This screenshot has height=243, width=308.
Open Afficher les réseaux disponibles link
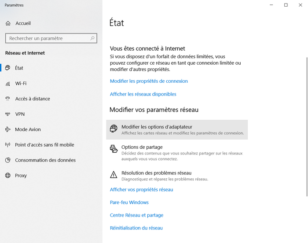[143, 94]
